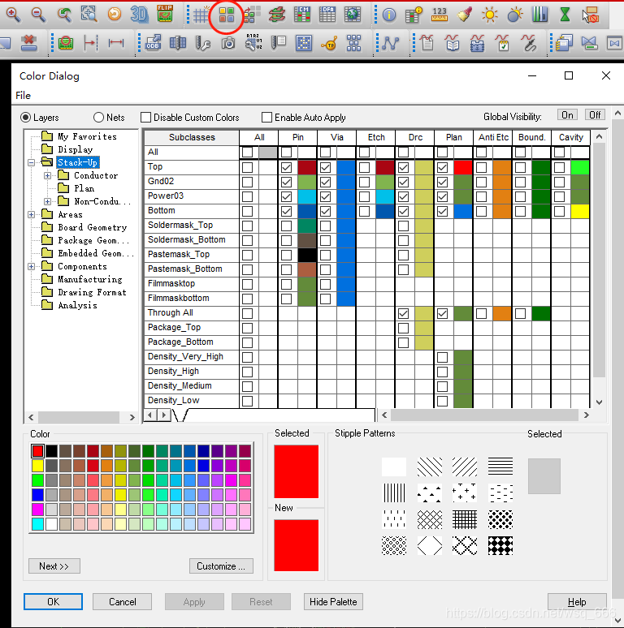
Task: Click the Zoom Out magnifier icon
Action: point(38,15)
